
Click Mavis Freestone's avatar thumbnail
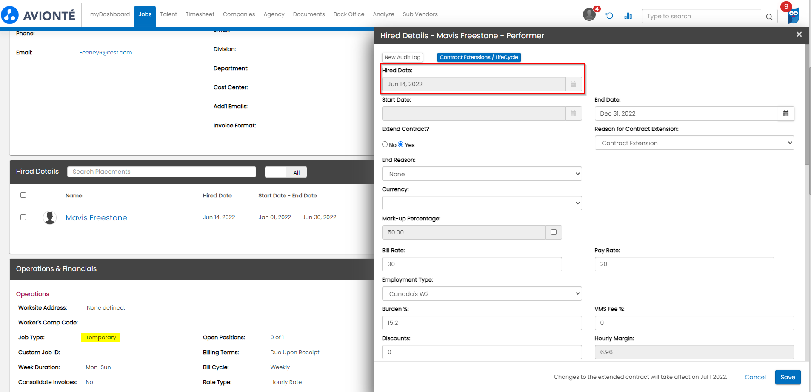(50, 217)
